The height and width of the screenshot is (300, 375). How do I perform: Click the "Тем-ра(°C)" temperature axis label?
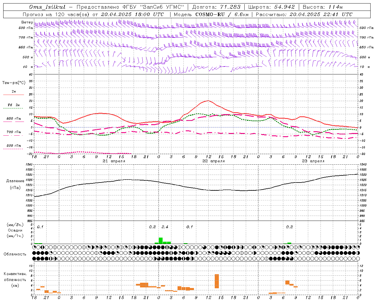tap(14, 83)
